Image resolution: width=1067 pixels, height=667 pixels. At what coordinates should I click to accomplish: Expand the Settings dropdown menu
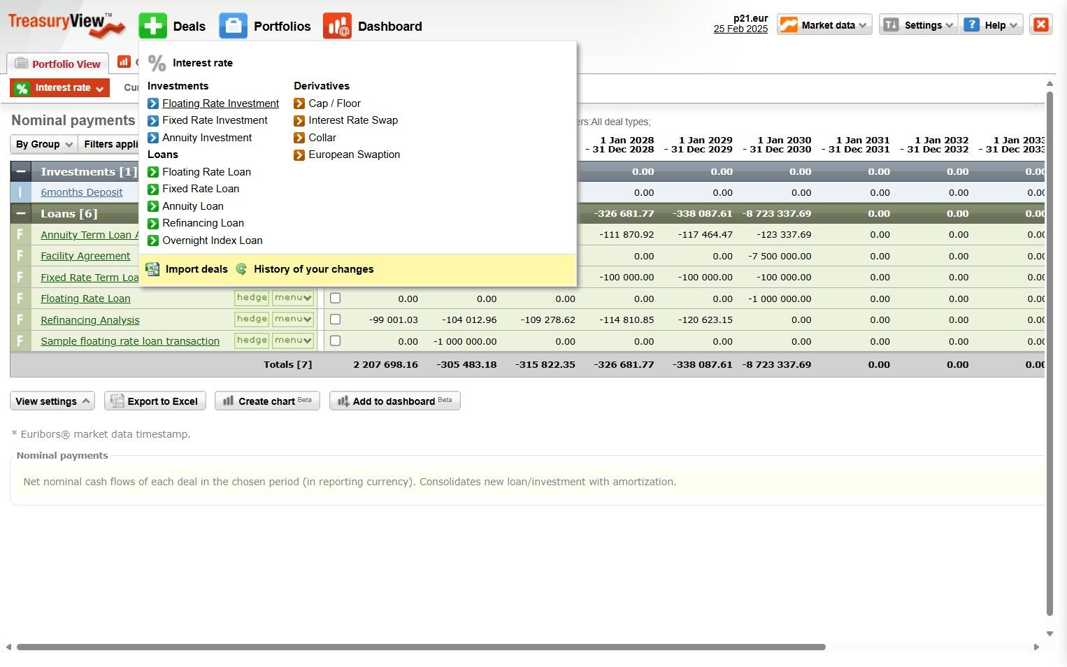point(919,25)
